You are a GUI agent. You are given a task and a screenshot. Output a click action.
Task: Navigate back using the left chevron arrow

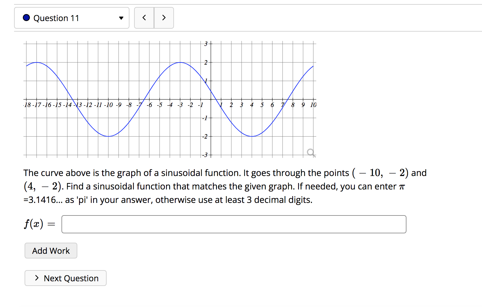(144, 18)
